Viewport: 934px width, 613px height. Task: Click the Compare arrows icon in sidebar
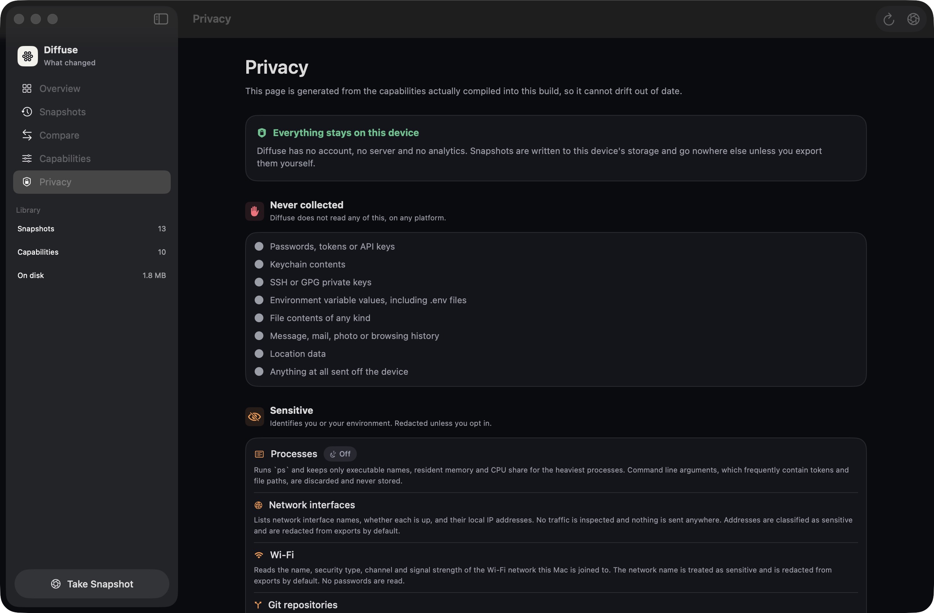(x=27, y=135)
